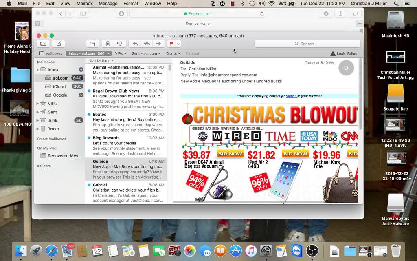The height and width of the screenshot is (261, 417).
Task: Click BID NOW for Dyson vacuum
Action: tap(230, 154)
